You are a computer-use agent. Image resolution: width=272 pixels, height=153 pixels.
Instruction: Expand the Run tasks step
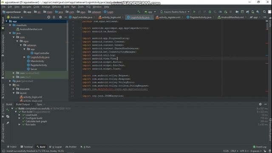coord(20,125)
